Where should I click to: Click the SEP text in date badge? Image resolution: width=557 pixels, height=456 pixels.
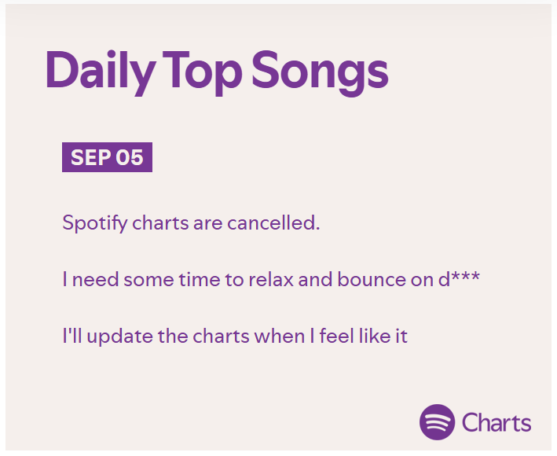(91, 157)
